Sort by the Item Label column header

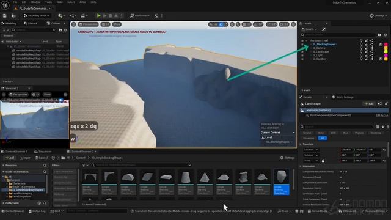13,42
